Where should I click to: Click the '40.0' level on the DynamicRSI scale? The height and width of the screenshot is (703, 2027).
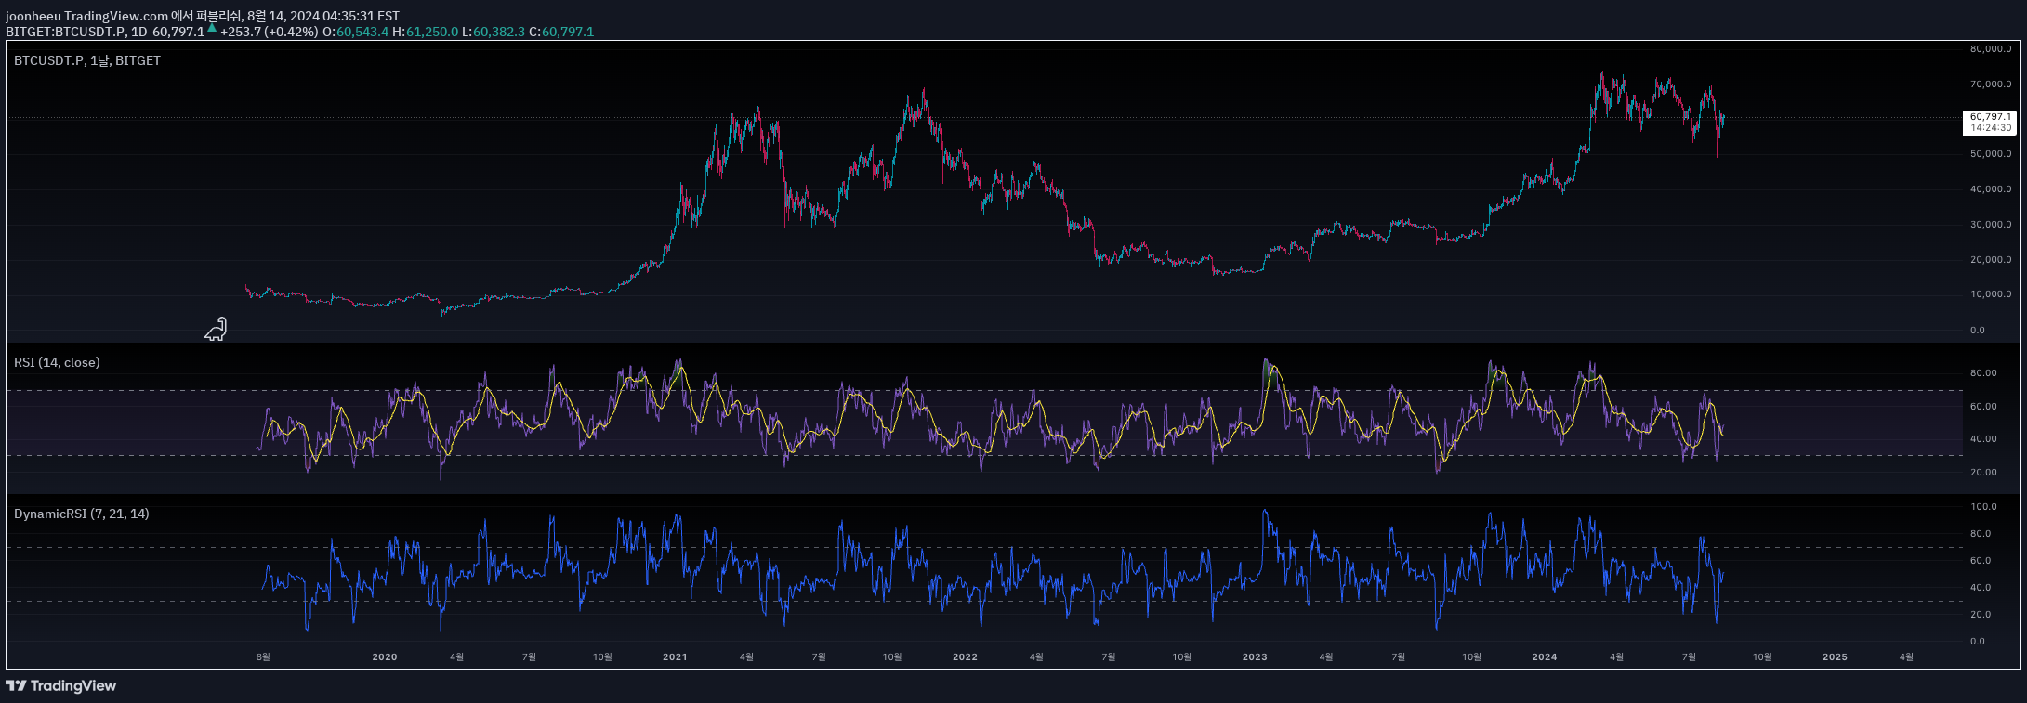tap(1981, 588)
